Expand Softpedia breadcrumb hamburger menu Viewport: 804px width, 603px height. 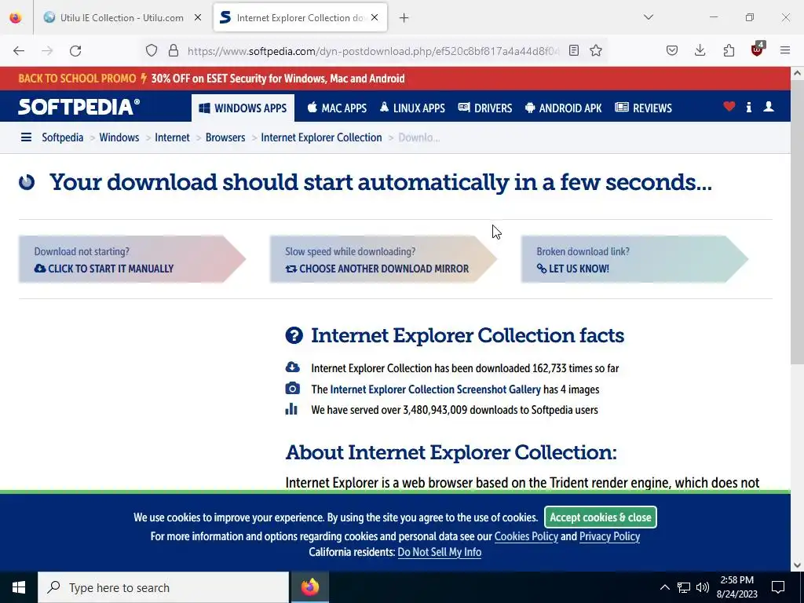click(x=26, y=137)
